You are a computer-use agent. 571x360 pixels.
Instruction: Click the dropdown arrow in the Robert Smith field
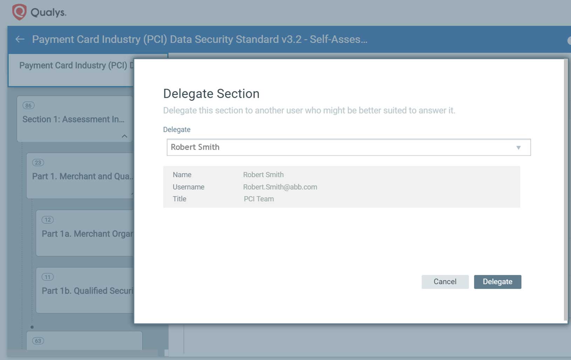519,147
